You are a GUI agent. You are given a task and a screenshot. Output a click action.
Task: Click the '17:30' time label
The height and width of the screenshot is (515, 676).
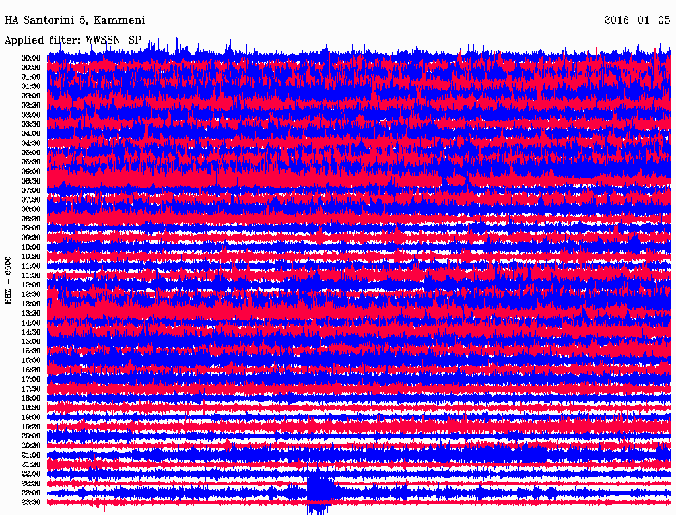click(31, 389)
